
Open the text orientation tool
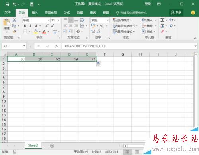coord(78,31)
